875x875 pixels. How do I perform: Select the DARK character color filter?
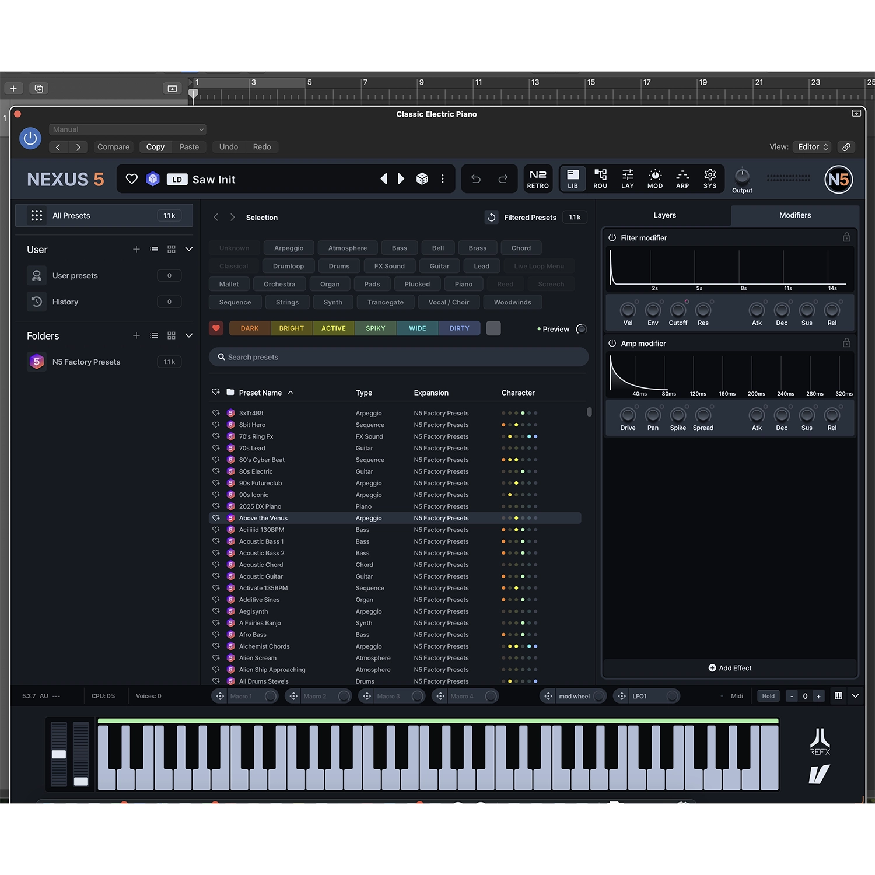click(x=250, y=328)
